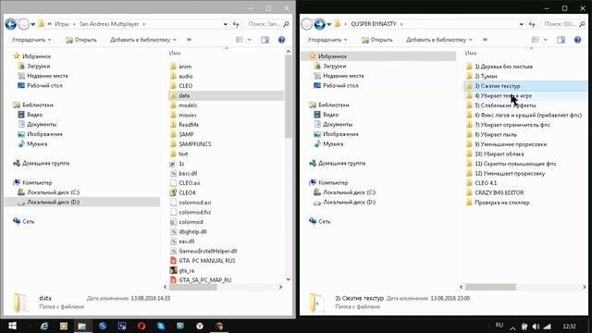
Task: Open Help in the QUSPER DYNASTY window
Action: point(577,40)
